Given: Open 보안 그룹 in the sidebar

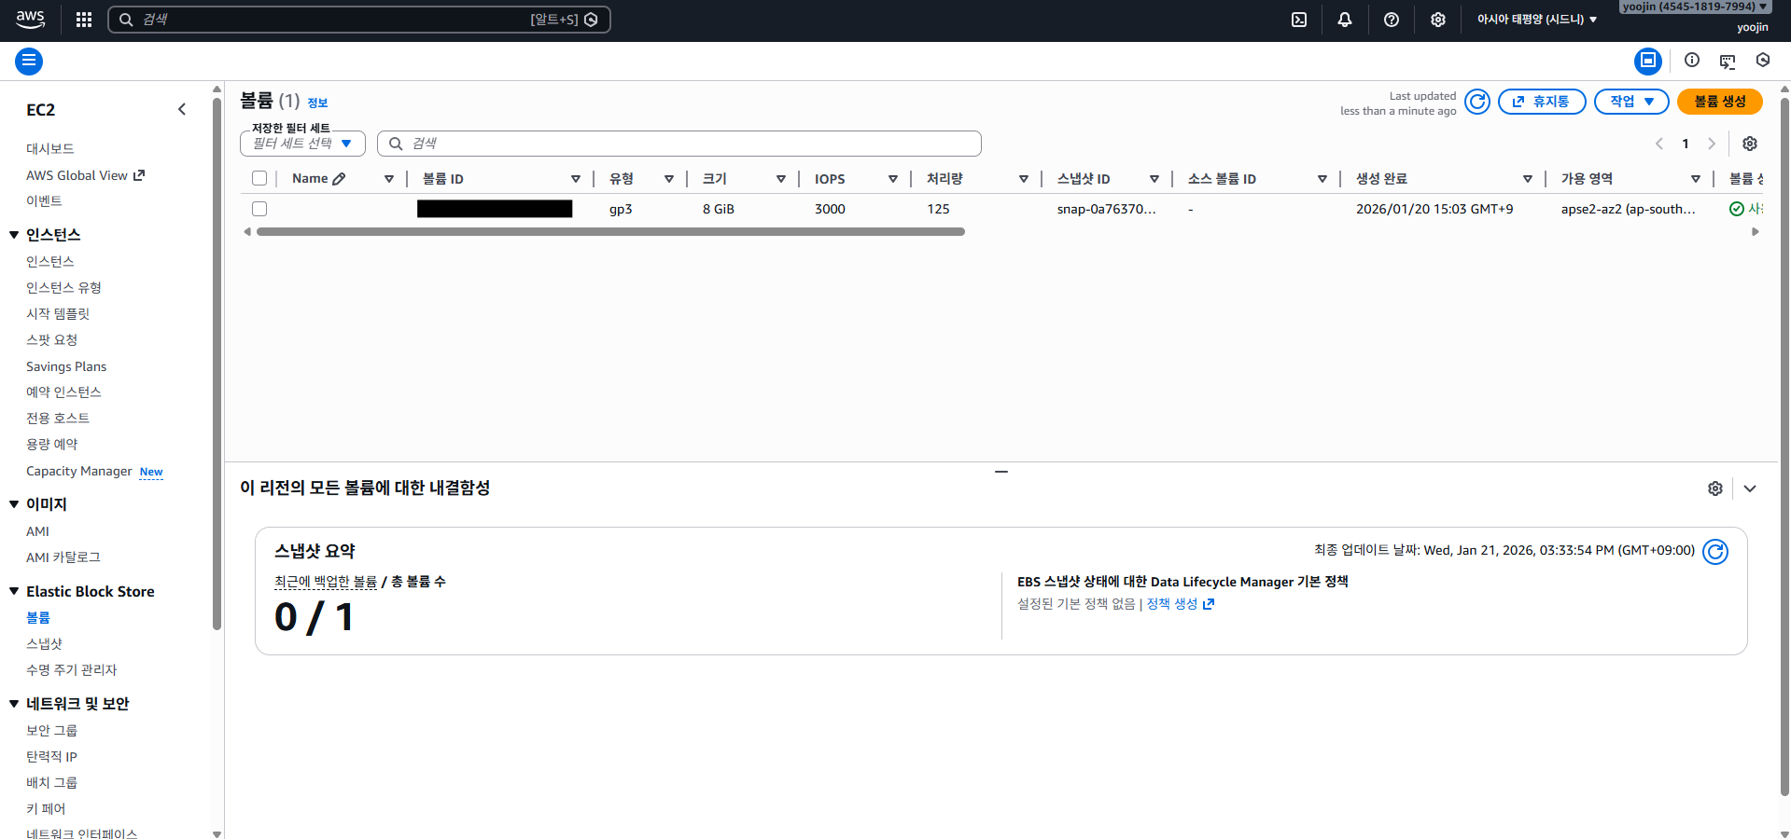Looking at the screenshot, I should [x=51, y=730].
